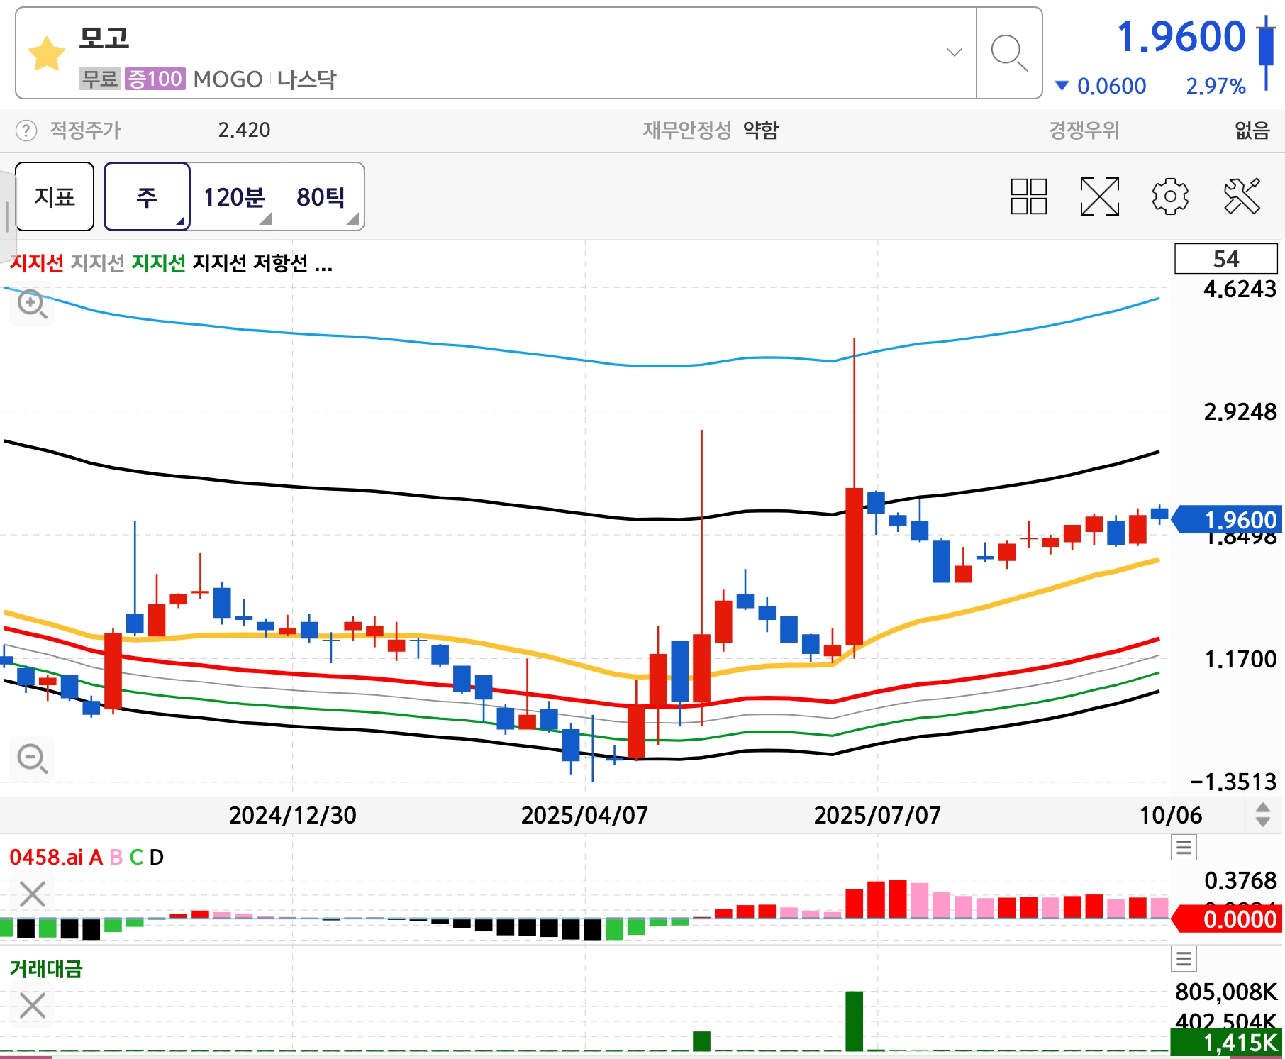Select the 80틱 tick interval option

point(321,196)
